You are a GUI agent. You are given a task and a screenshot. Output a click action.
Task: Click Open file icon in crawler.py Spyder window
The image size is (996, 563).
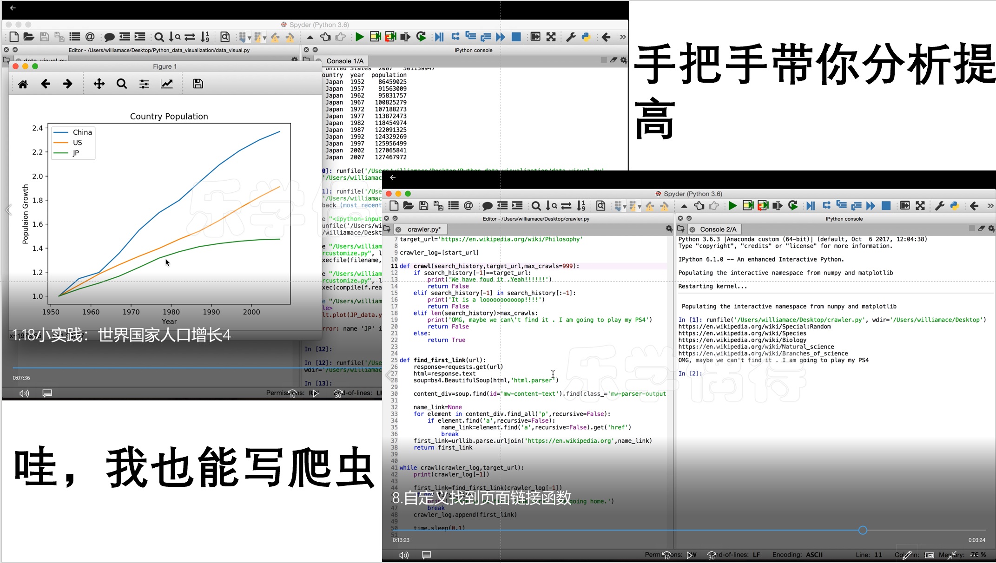pyautogui.click(x=409, y=206)
